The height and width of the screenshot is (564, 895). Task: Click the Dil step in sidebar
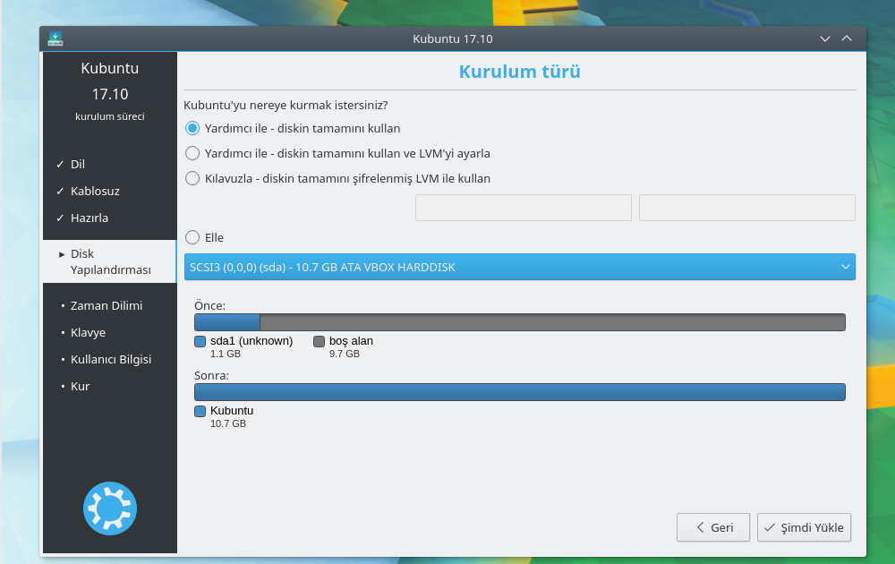78,165
